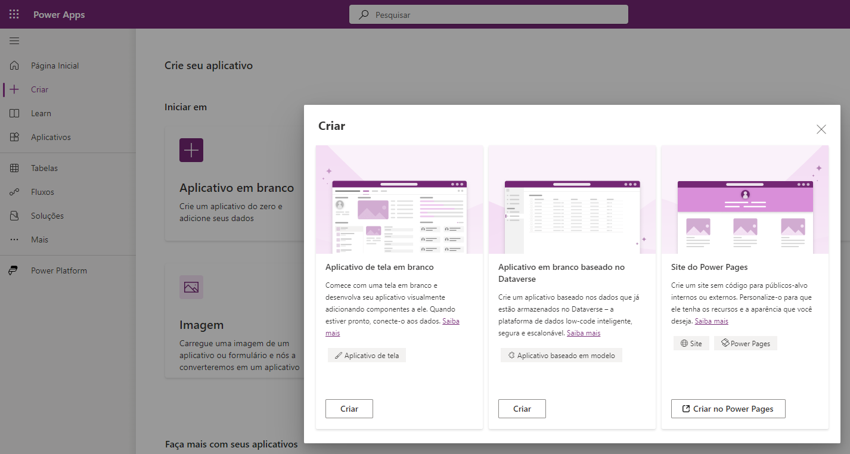Click 'Aplicativo em branco baseado no Dataverse' heading
Image resolution: width=850 pixels, height=454 pixels.
pyautogui.click(x=562, y=273)
